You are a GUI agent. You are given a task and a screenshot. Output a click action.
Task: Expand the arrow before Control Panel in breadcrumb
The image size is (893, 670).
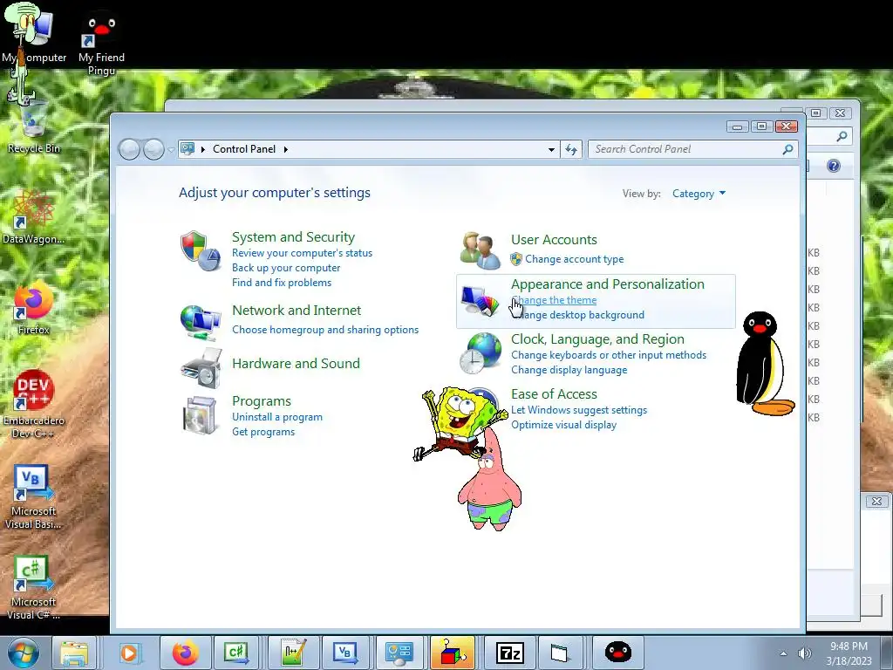click(x=202, y=149)
